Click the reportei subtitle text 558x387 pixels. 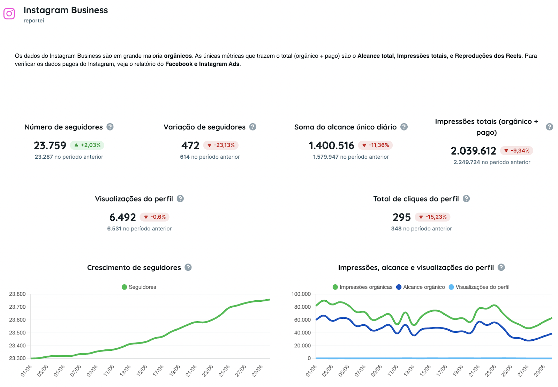(34, 21)
